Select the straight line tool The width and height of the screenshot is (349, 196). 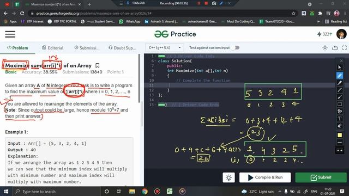point(339,90)
